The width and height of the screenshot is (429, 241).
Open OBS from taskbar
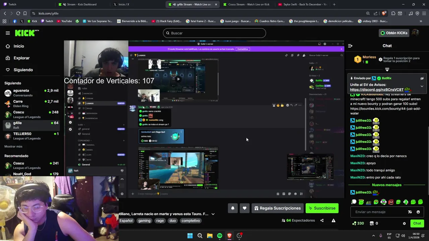tap(239, 236)
